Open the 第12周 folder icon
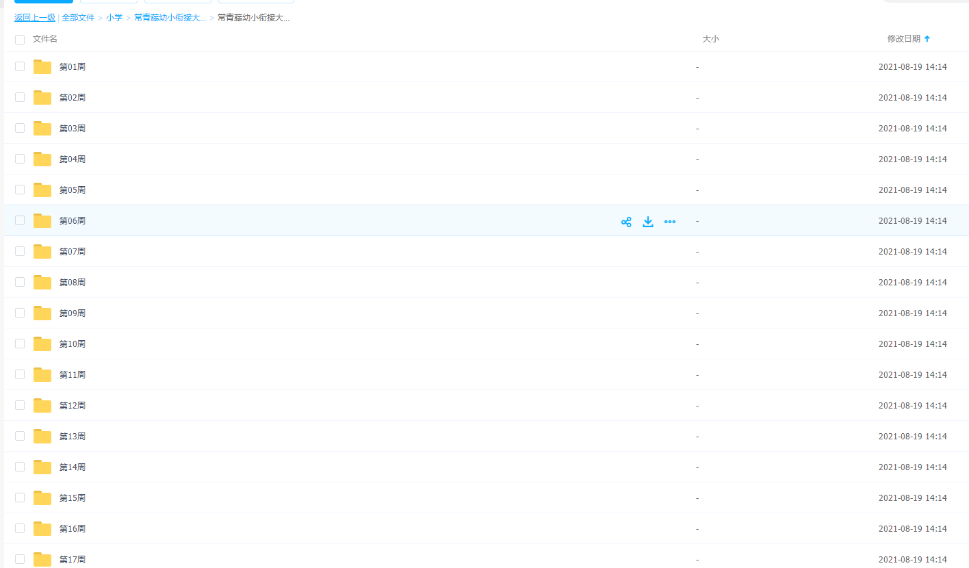Image resolution: width=969 pixels, height=568 pixels. pos(42,406)
